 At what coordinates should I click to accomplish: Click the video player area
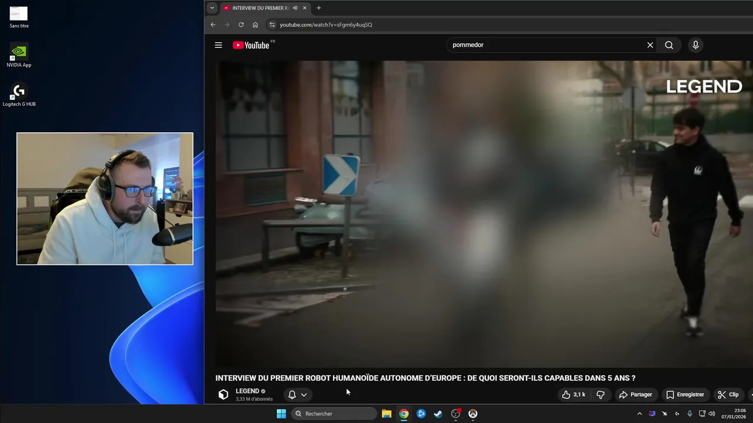point(484,214)
